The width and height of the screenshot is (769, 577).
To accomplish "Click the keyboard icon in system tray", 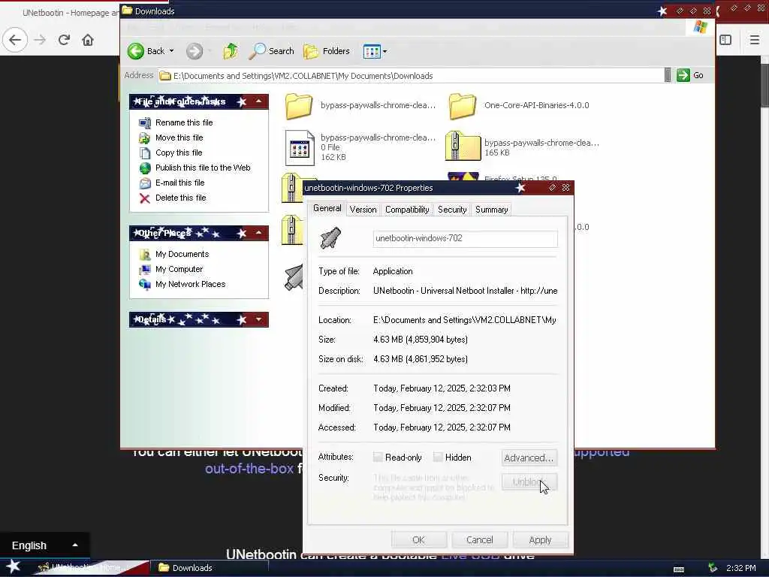I will 679,569.
